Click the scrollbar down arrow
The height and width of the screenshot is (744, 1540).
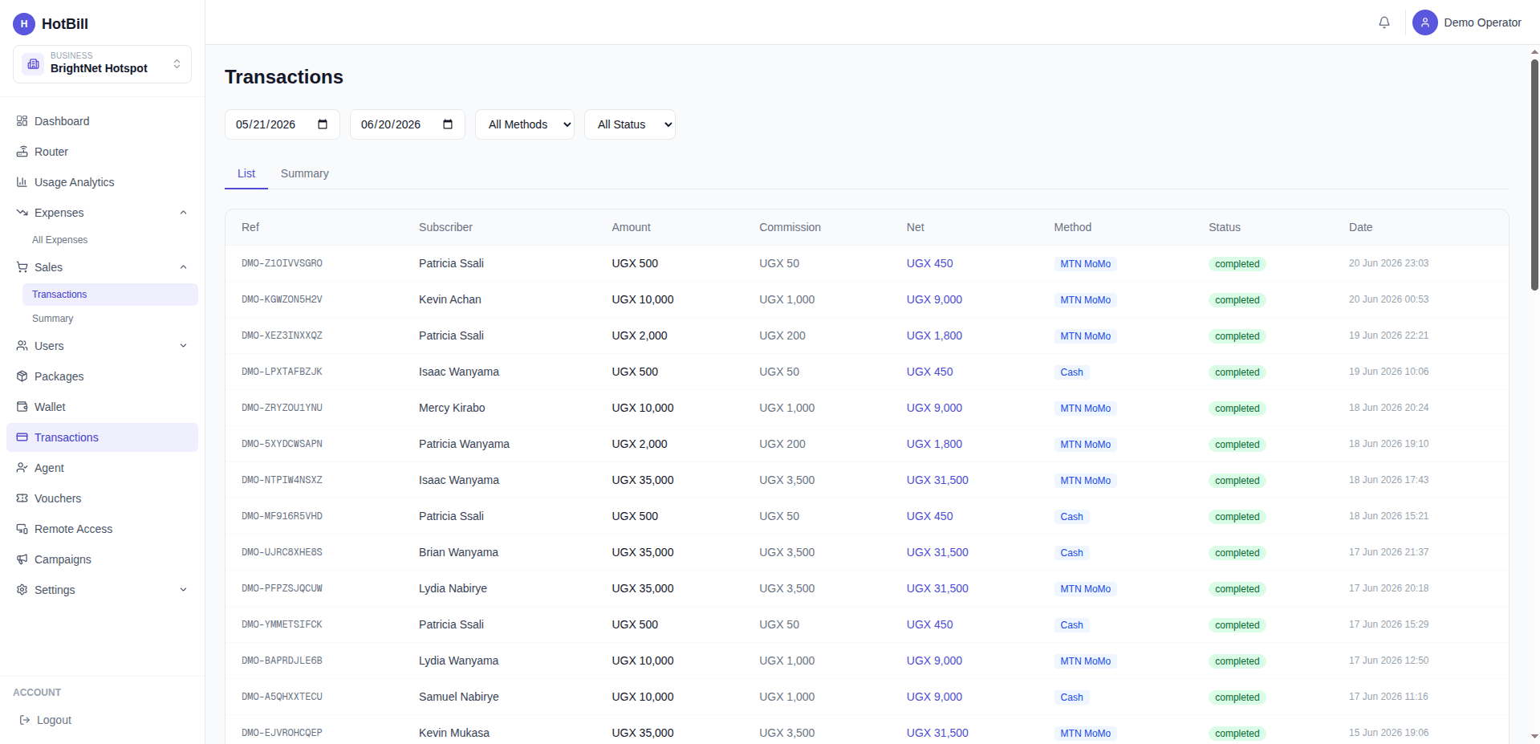[1534, 736]
